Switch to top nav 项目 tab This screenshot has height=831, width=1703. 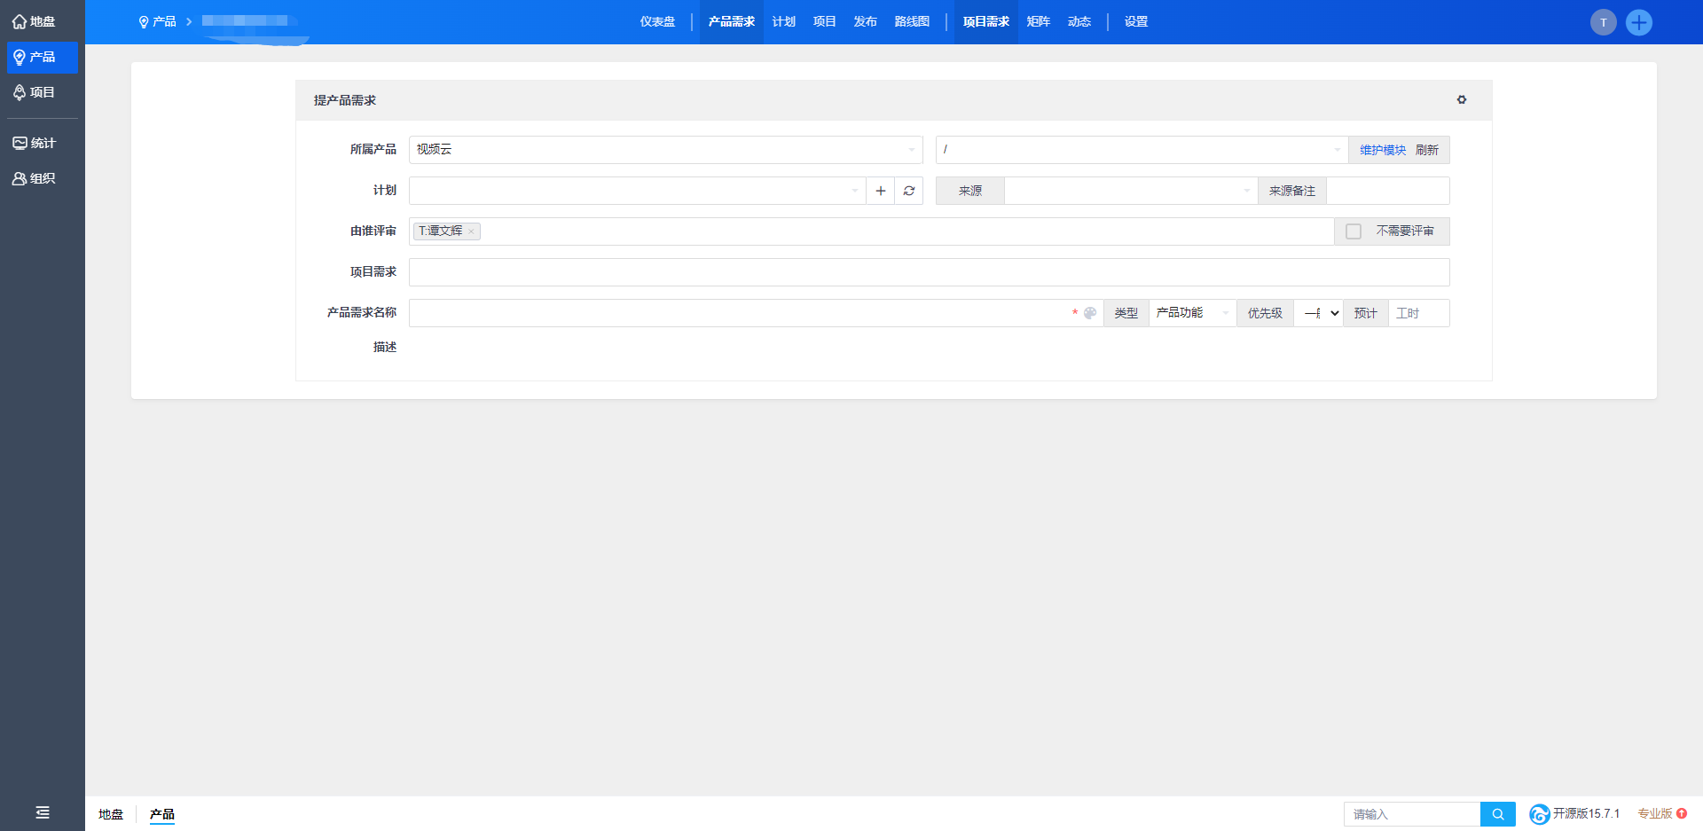coord(825,22)
